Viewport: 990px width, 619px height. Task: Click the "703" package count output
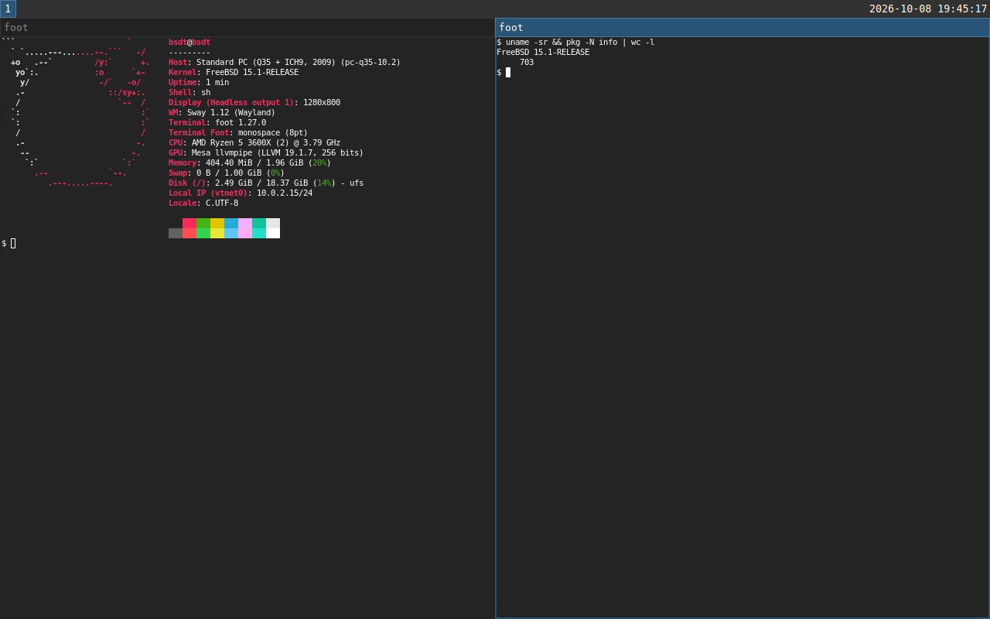coord(527,63)
